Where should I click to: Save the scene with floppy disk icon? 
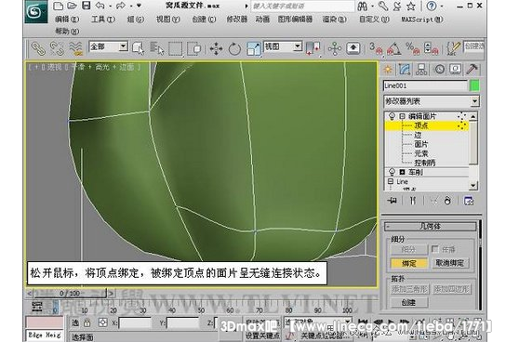point(86,6)
